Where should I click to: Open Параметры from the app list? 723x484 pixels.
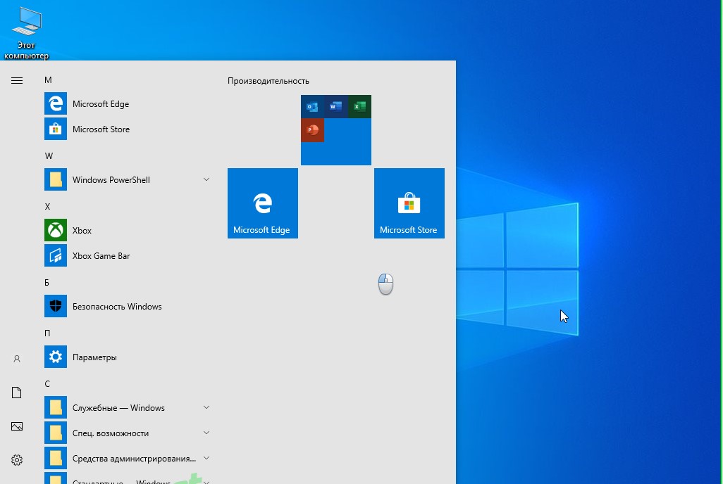click(94, 357)
